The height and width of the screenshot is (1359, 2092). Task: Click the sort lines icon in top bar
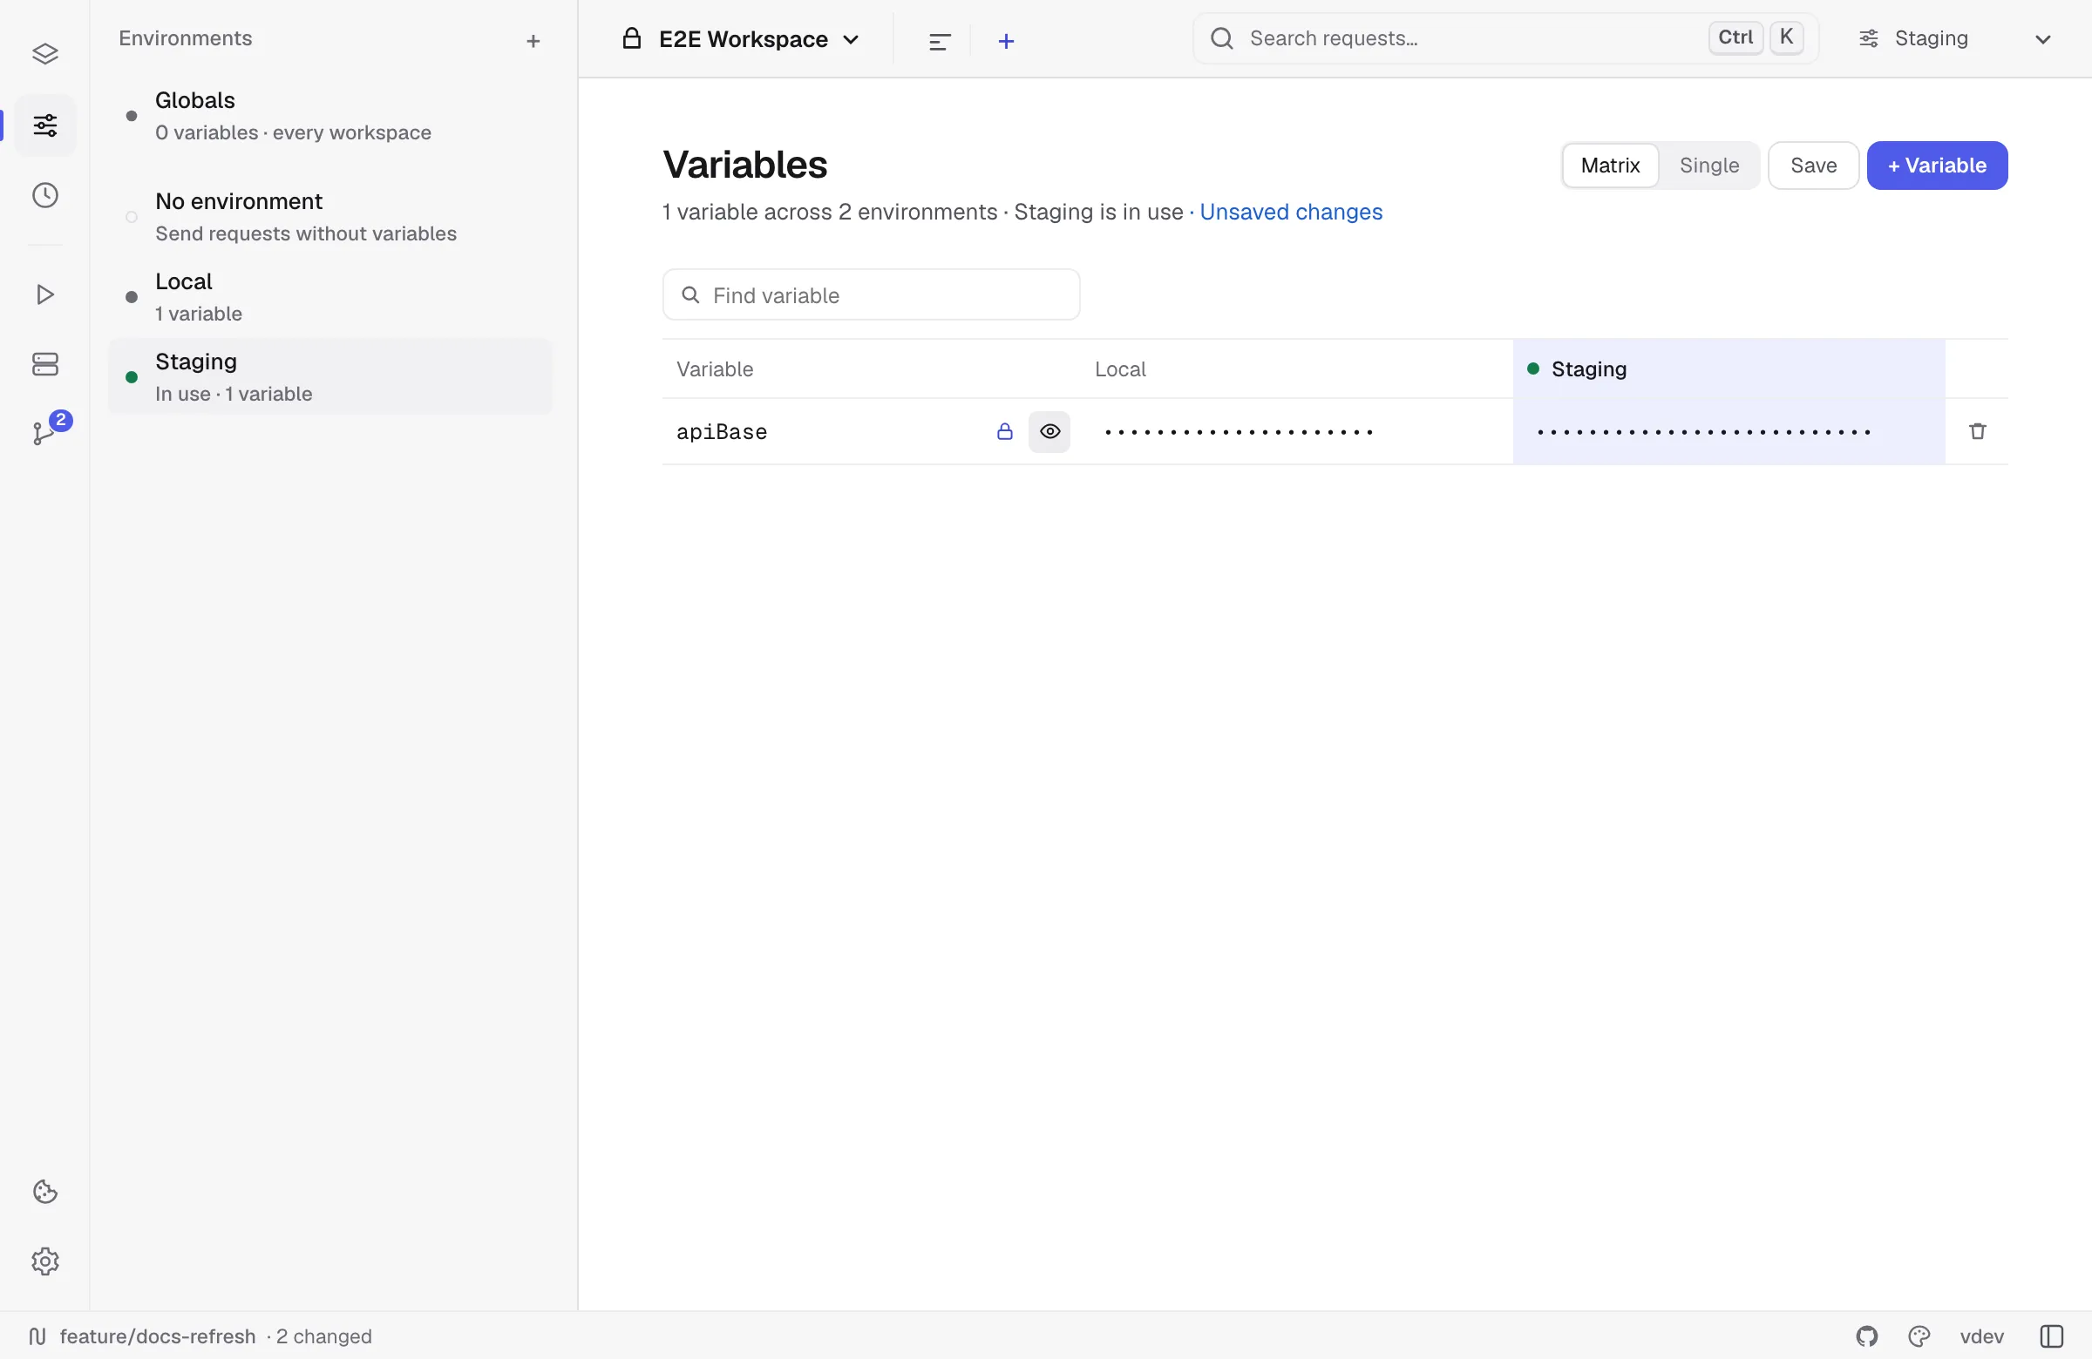[940, 41]
